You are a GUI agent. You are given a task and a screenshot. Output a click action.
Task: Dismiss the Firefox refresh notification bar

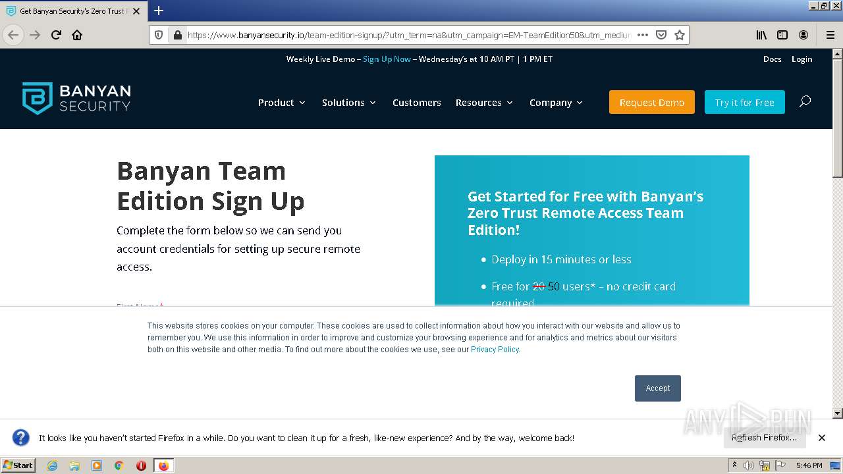tap(822, 438)
